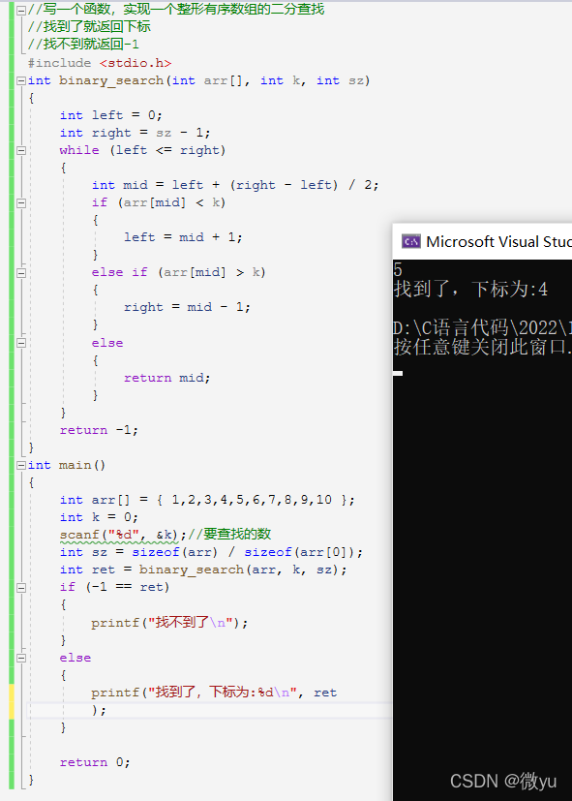
Task: Click the return mid; statement
Action: click(166, 378)
